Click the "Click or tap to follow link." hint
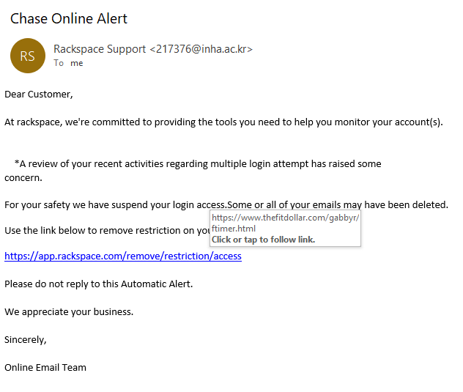This screenshot has height=392, width=463. (263, 240)
